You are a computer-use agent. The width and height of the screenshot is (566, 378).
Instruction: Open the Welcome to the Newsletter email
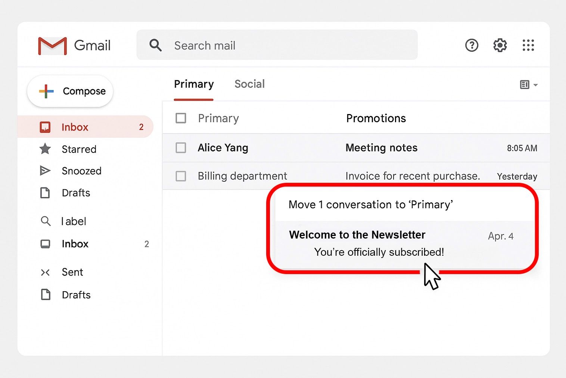pyautogui.click(x=357, y=235)
